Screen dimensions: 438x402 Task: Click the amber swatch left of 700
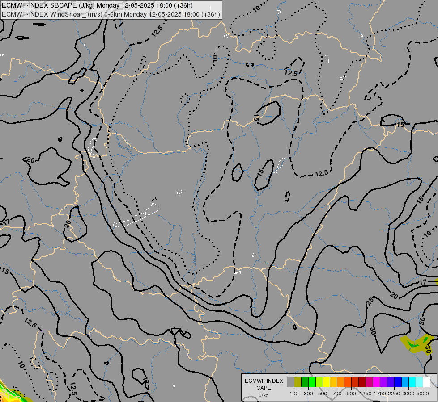click(333, 382)
